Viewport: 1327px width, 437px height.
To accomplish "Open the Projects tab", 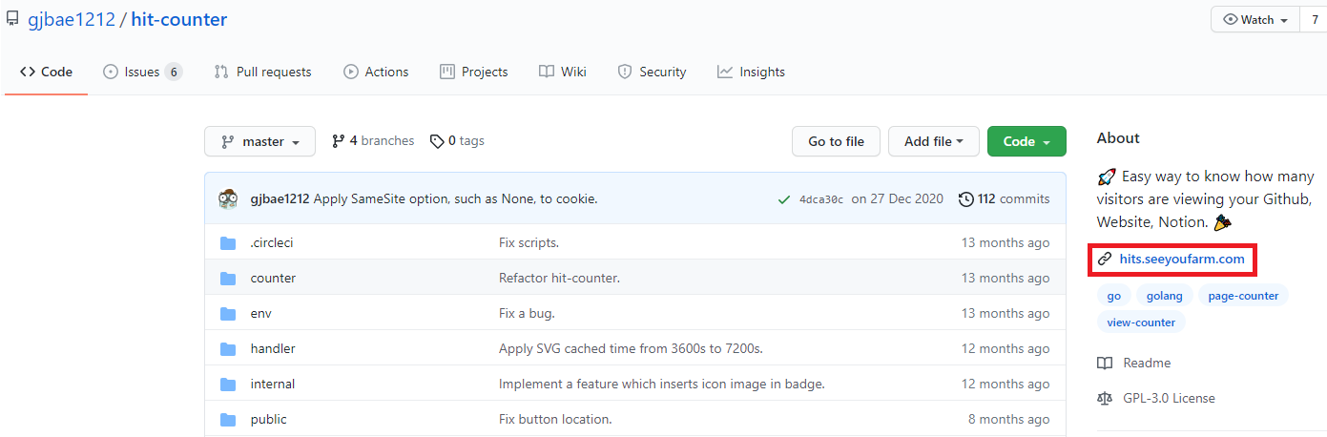I will pyautogui.click(x=474, y=72).
